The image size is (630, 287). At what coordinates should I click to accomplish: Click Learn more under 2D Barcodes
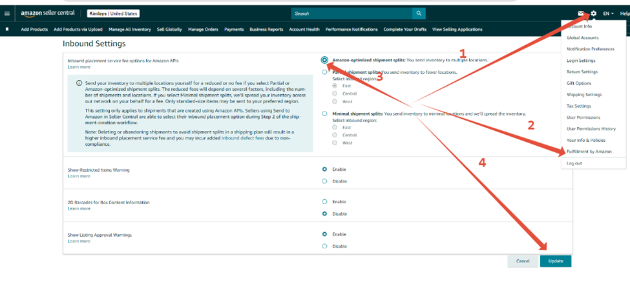(79, 208)
